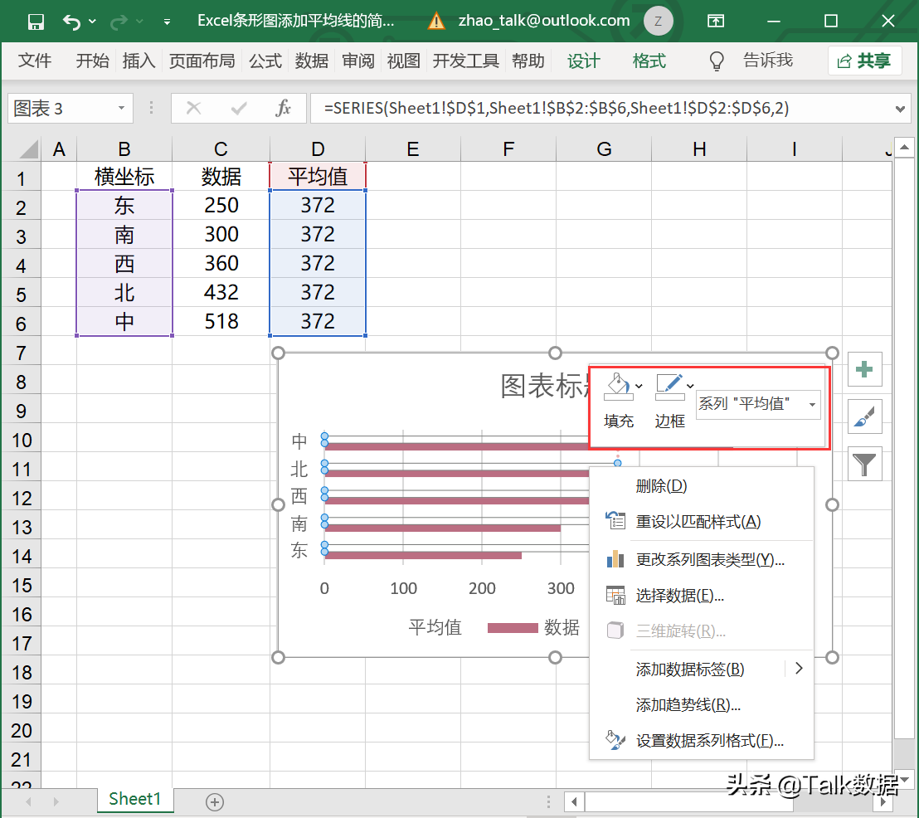Image resolution: width=919 pixels, height=818 pixels.
Task: Open the chart 设计 tab
Action: pos(584,61)
